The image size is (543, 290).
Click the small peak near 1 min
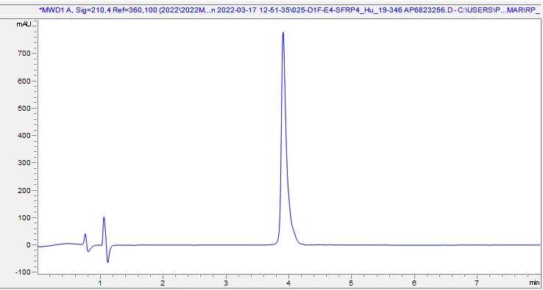pyautogui.click(x=104, y=218)
